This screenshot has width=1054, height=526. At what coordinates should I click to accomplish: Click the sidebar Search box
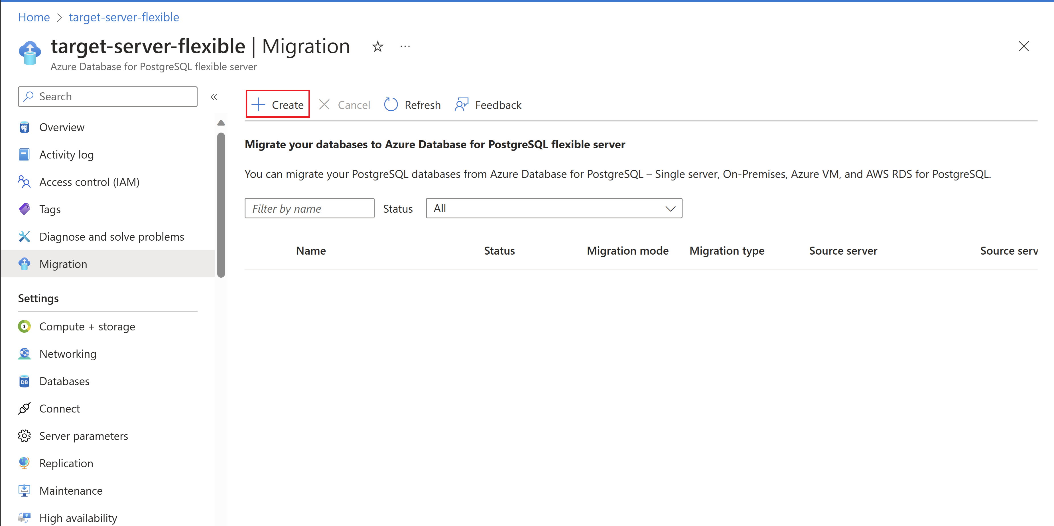[x=107, y=97]
